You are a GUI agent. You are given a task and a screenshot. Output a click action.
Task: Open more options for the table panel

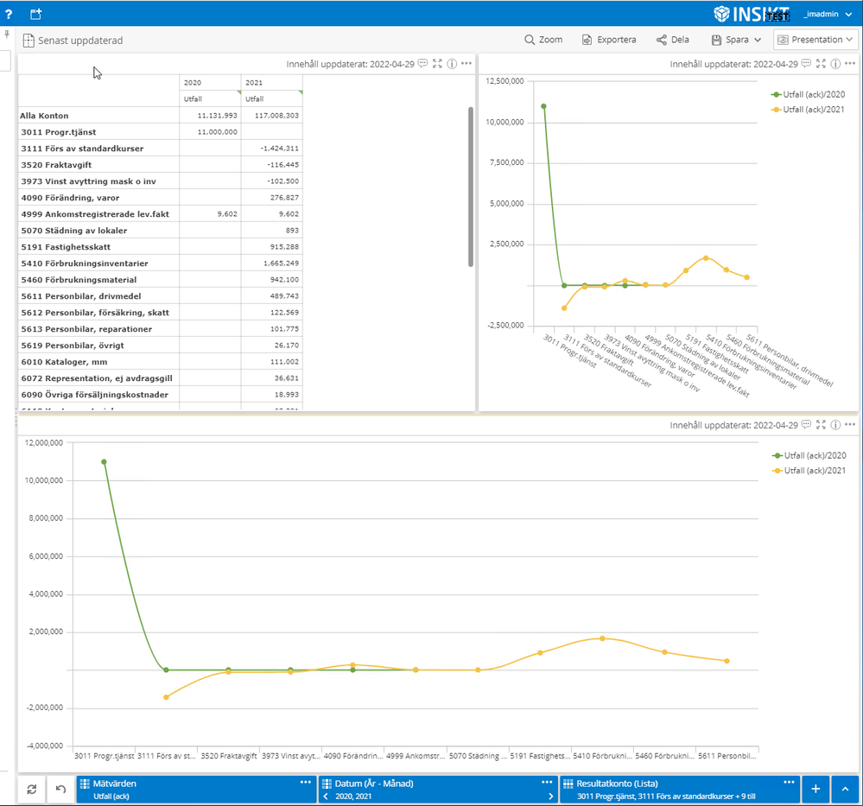point(466,63)
